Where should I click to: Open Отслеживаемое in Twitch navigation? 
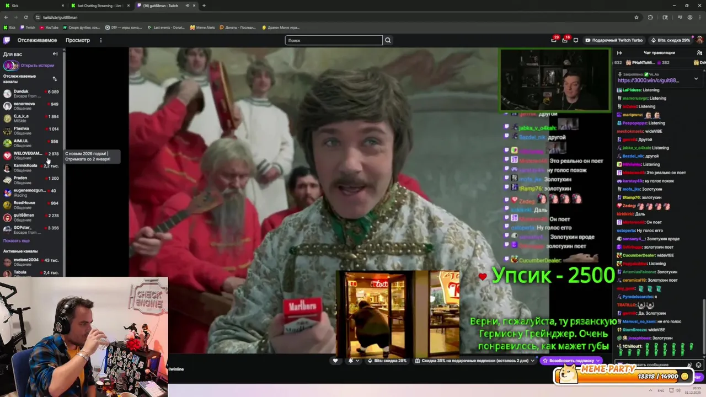[37, 40]
